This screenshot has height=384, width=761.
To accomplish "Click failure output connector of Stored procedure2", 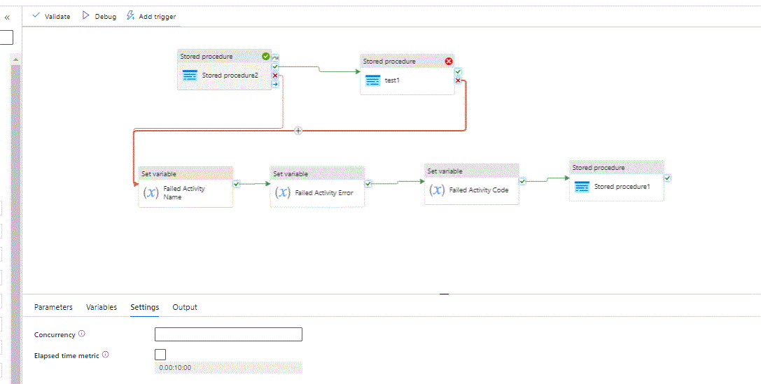I will pyautogui.click(x=275, y=76).
